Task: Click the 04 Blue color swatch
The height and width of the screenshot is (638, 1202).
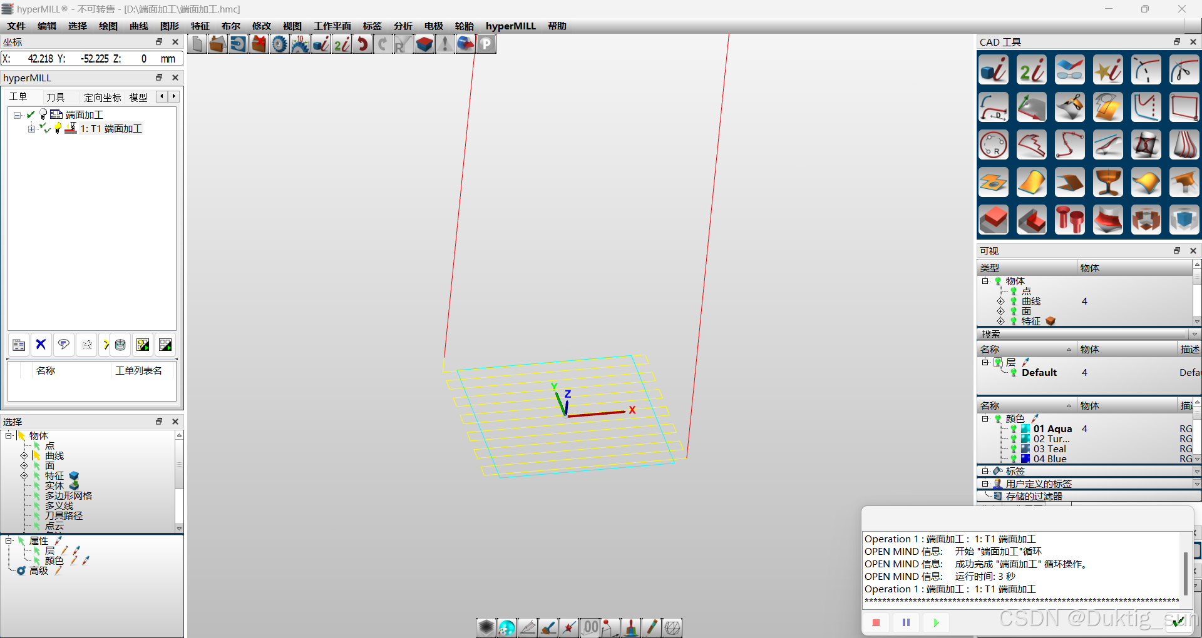Action: (x=1025, y=459)
